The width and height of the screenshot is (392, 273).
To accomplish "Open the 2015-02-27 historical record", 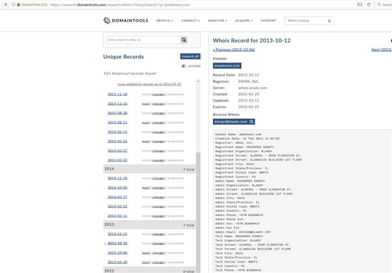I will (x=117, y=151).
